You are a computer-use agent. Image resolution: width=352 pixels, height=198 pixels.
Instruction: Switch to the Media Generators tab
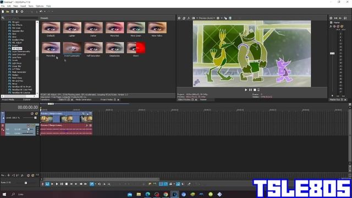(84, 100)
